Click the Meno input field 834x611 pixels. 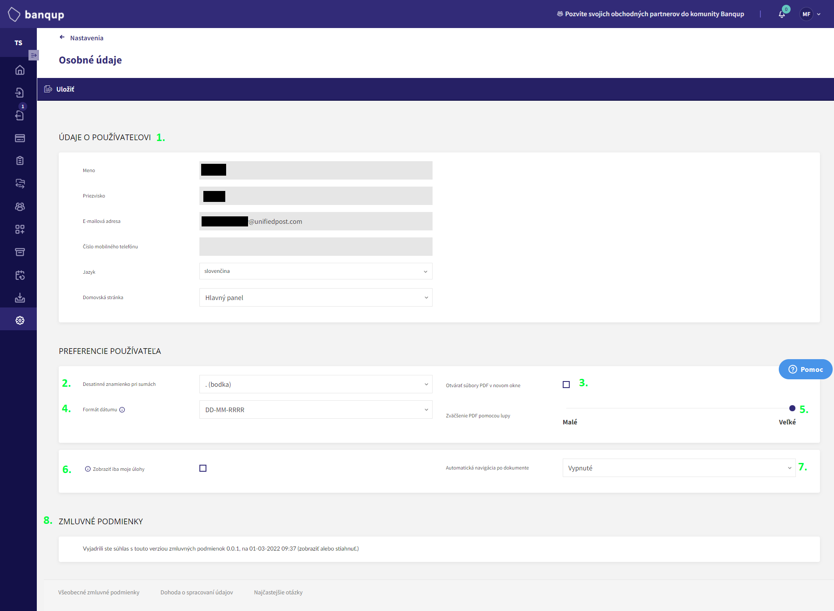(316, 170)
